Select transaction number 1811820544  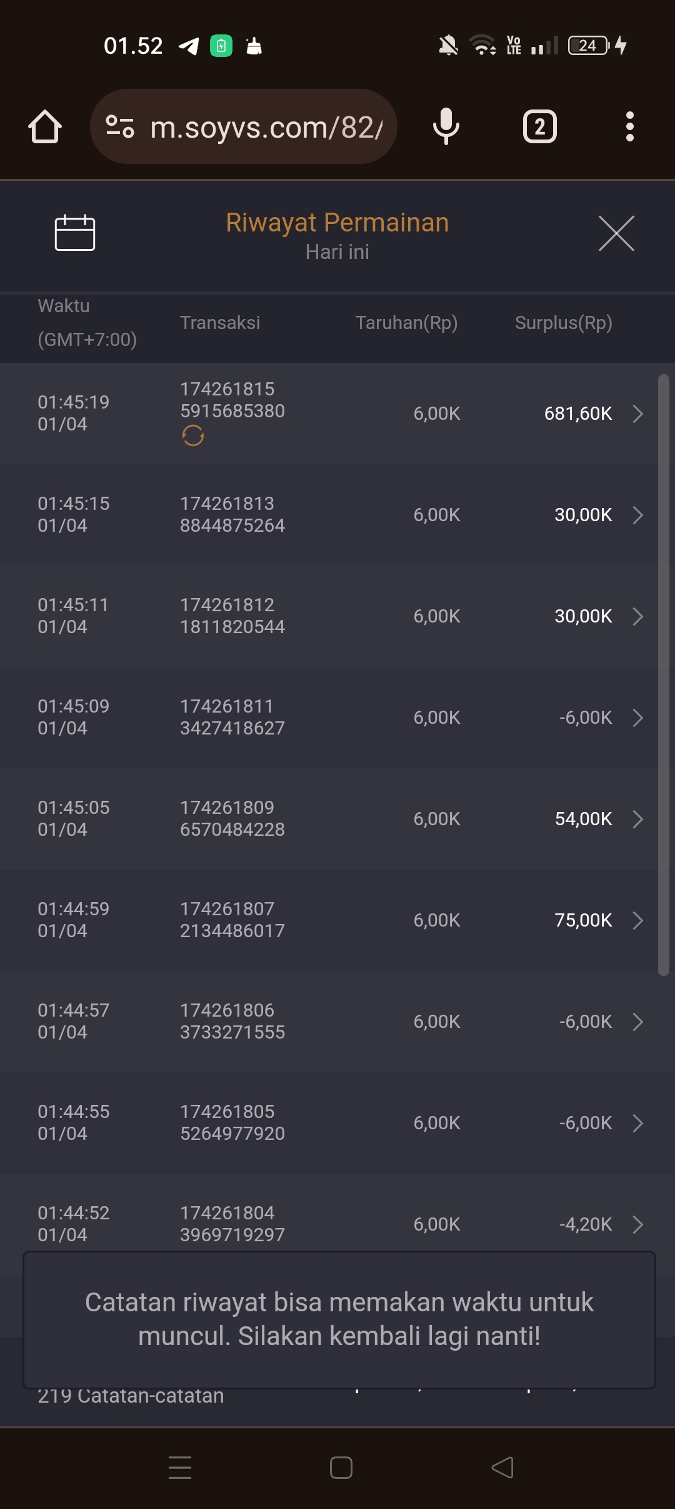click(232, 627)
